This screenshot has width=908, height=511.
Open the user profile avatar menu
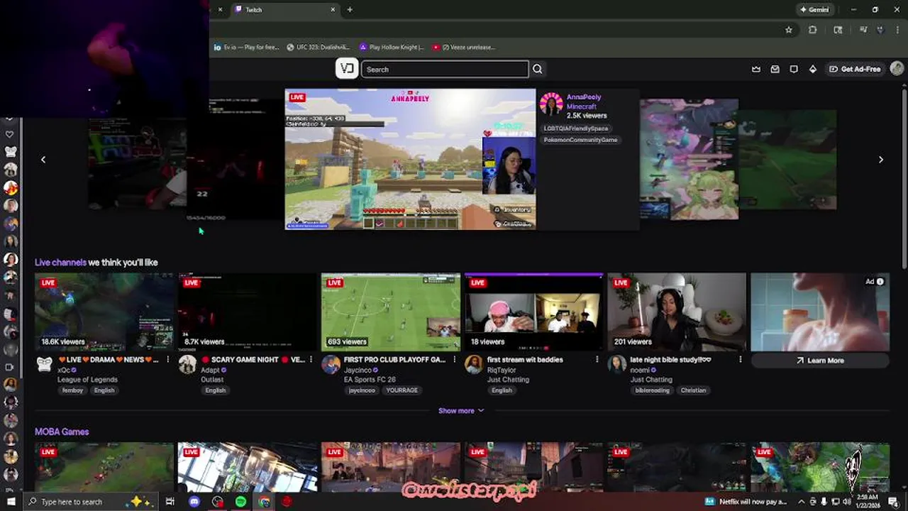(897, 69)
